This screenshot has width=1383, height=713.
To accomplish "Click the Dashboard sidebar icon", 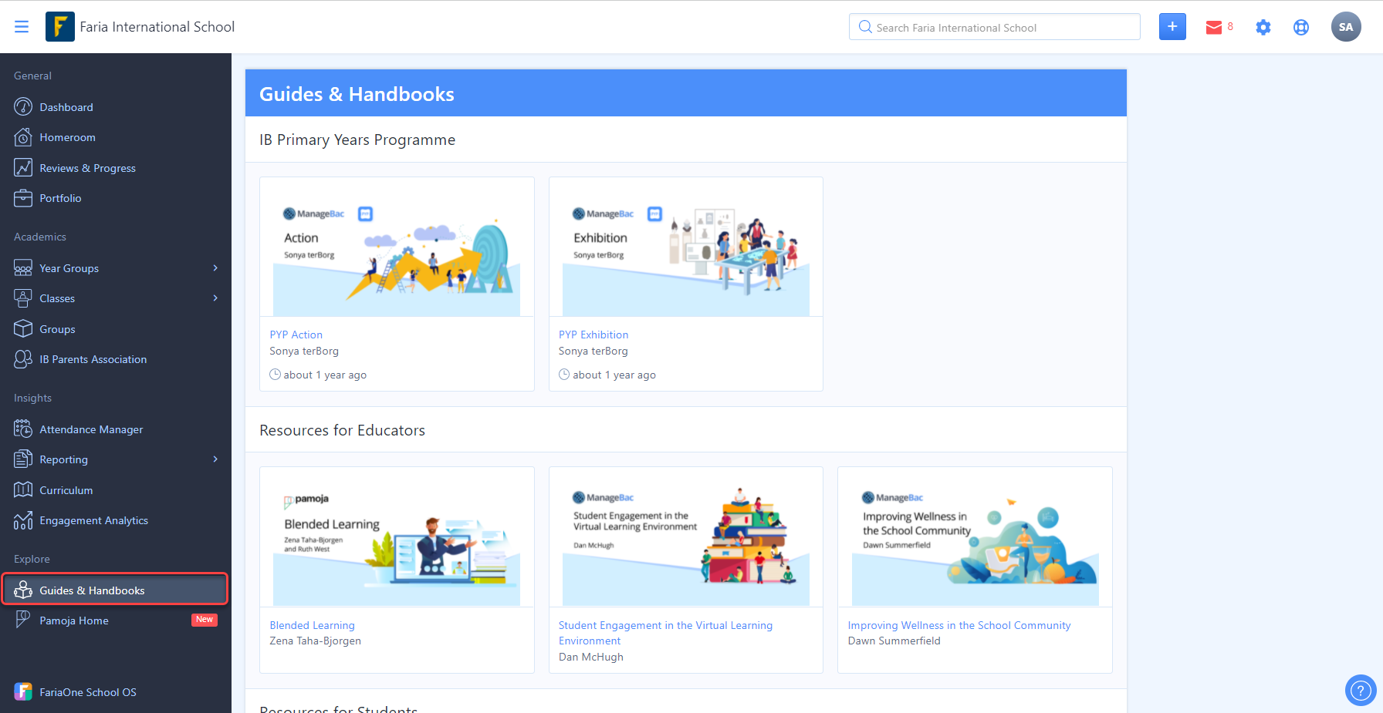I will coord(23,106).
